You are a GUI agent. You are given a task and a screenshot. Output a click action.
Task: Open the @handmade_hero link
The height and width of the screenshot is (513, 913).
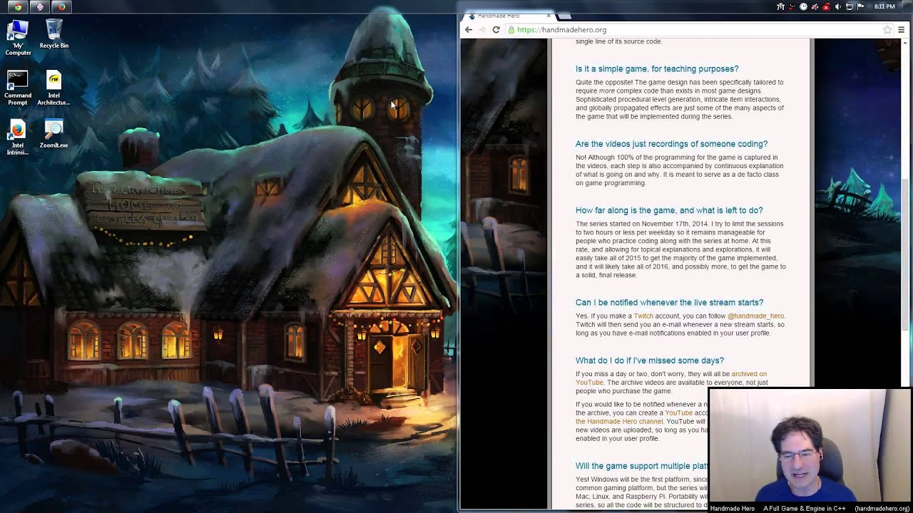pyautogui.click(x=755, y=316)
